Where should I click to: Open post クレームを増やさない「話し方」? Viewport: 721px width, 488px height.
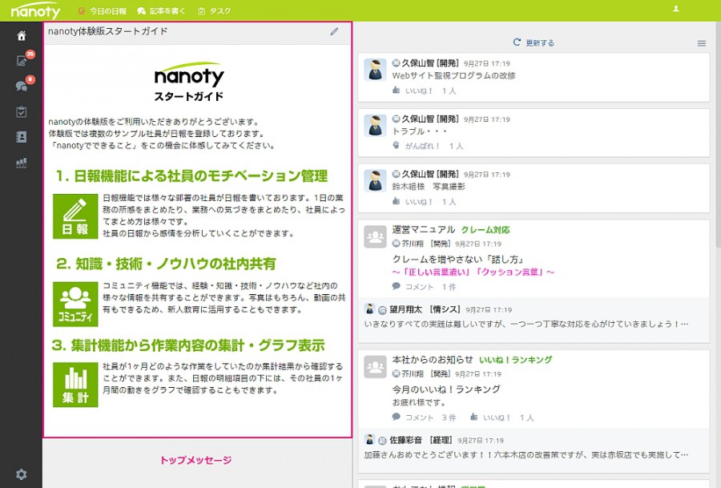point(457,259)
